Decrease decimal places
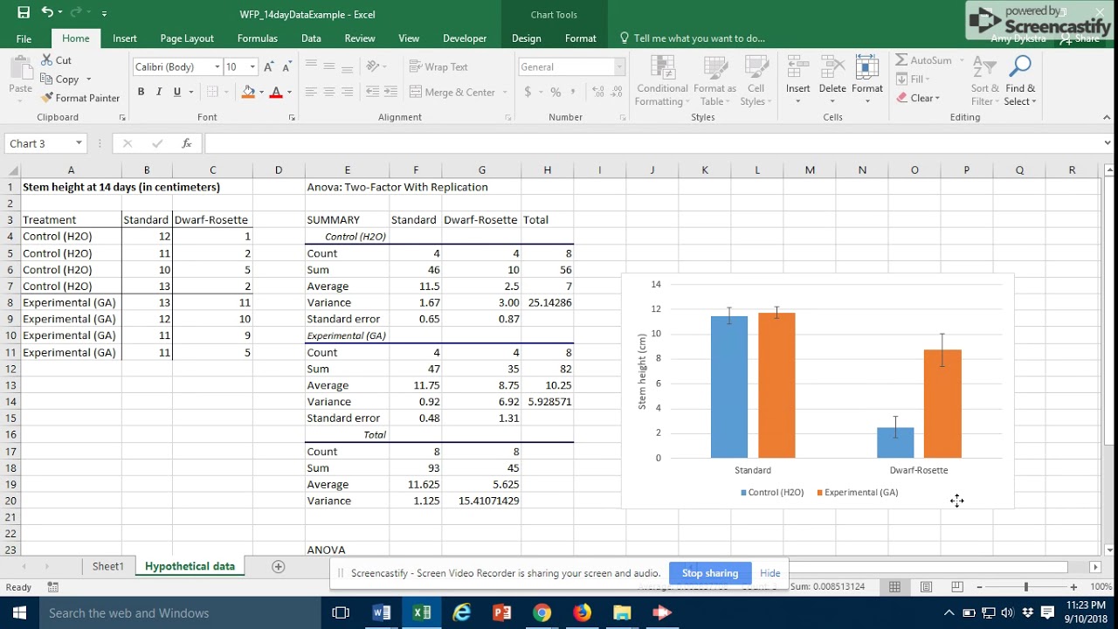Viewport: 1118px width, 629px height. [615, 92]
